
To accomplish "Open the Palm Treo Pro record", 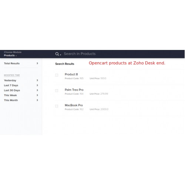I will coord(74,90).
